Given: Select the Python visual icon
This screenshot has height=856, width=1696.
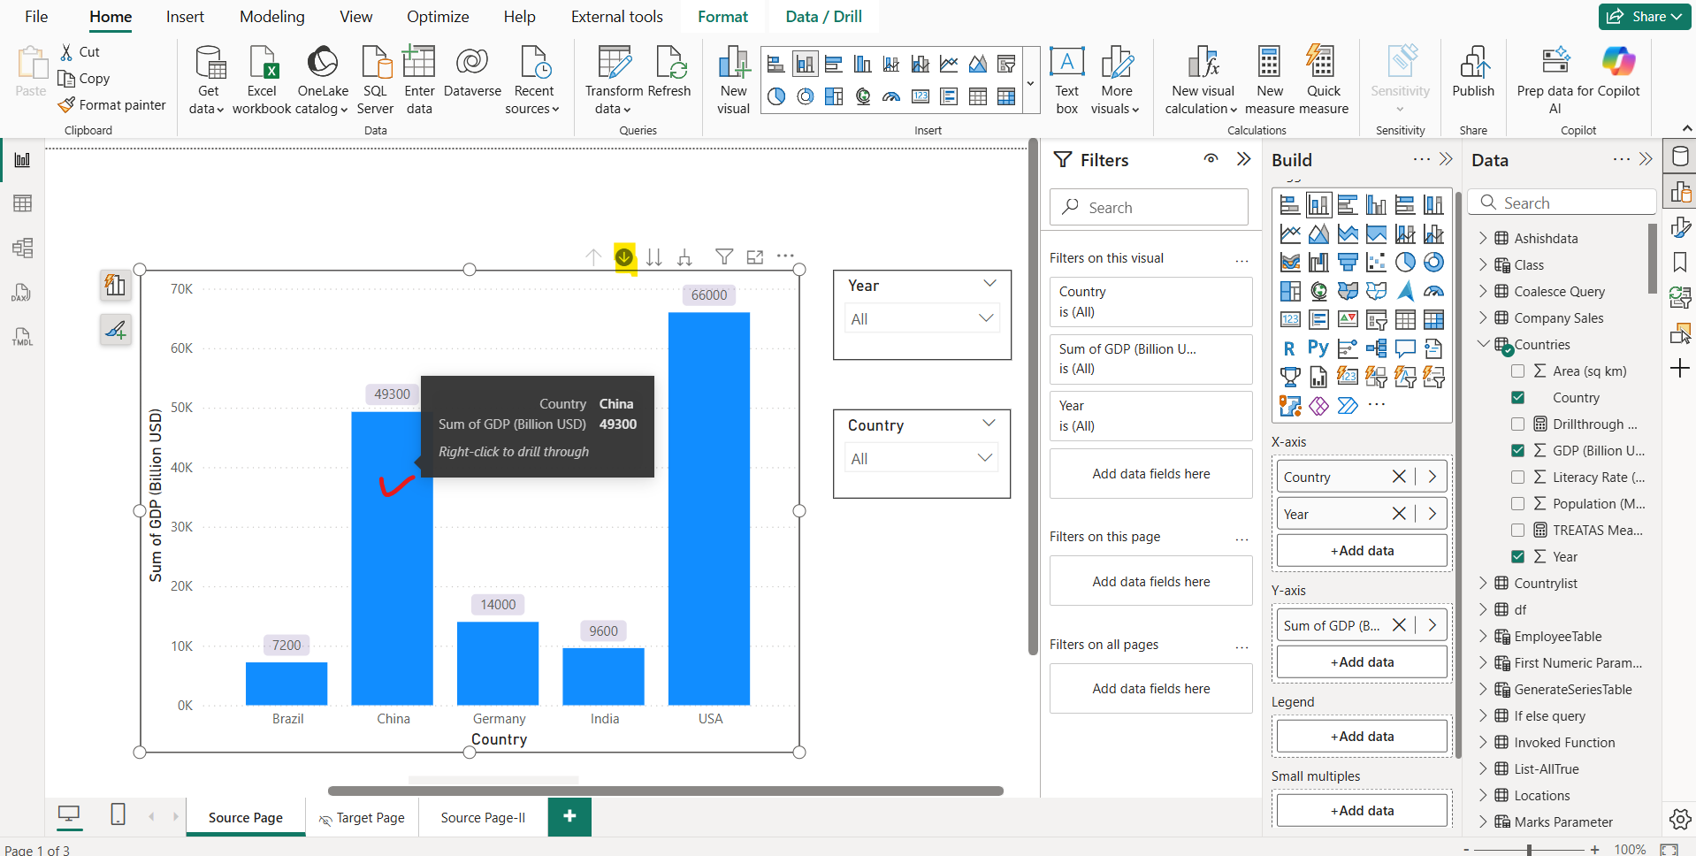Looking at the screenshot, I should [1318, 348].
